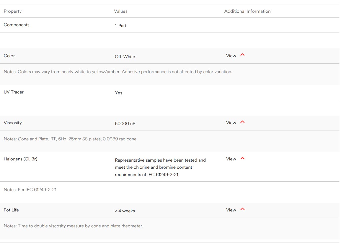Click the 50000 cP viscosity value

click(125, 124)
